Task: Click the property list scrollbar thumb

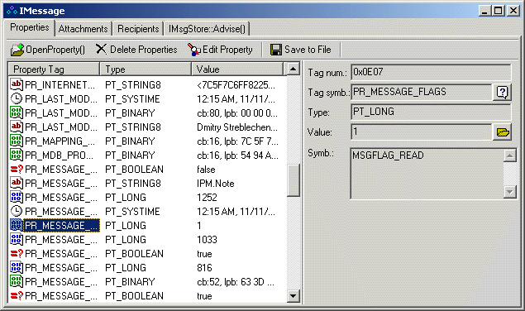Action: click(x=293, y=180)
